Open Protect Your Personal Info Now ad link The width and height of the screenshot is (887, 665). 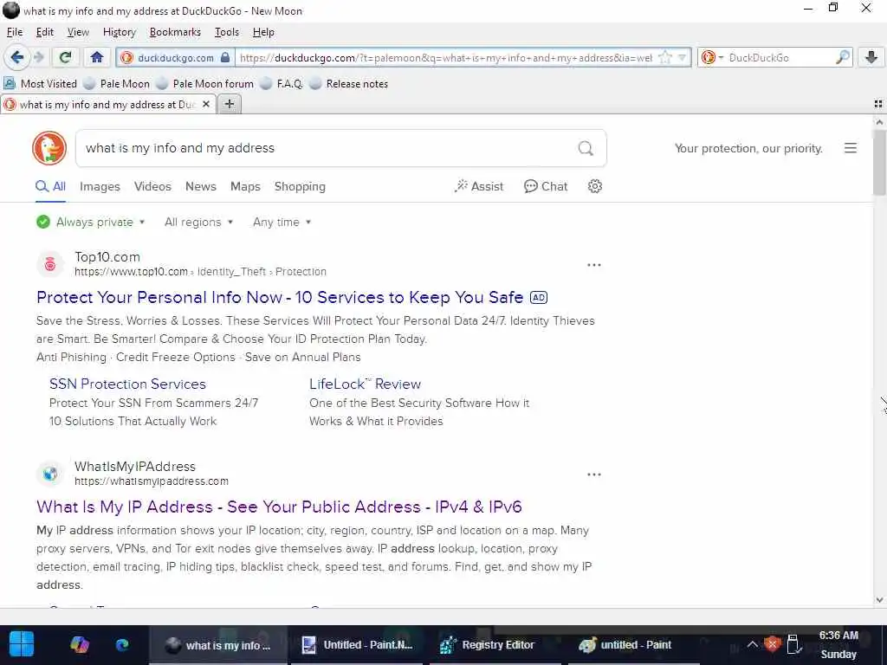(280, 297)
